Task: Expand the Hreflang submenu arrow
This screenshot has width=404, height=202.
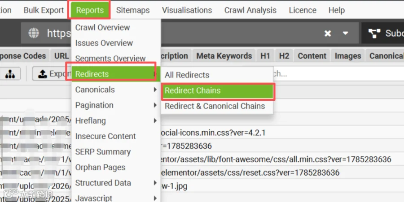Action: 155,120
